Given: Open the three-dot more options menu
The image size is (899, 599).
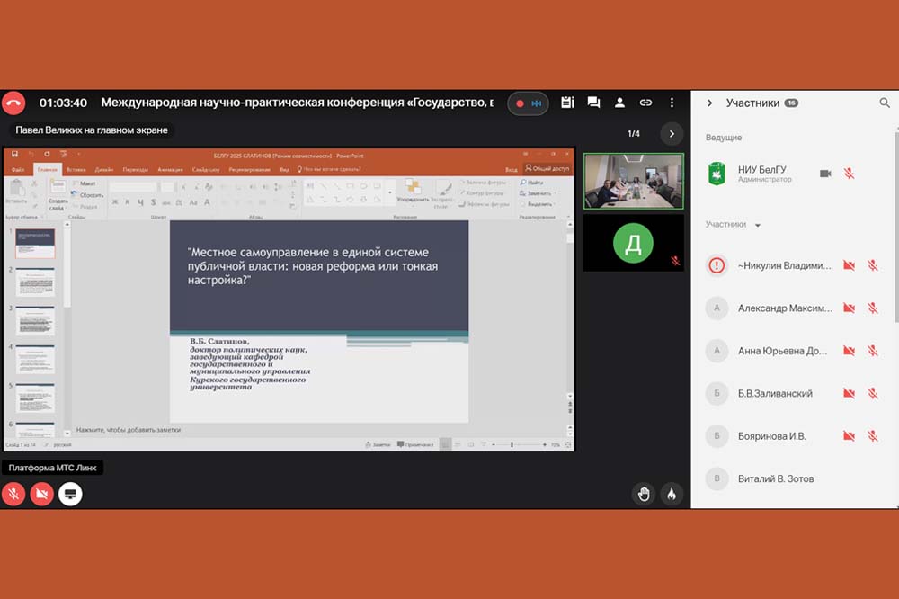Looking at the screenshot, I should pyautogui.click(x=672, y=103).
